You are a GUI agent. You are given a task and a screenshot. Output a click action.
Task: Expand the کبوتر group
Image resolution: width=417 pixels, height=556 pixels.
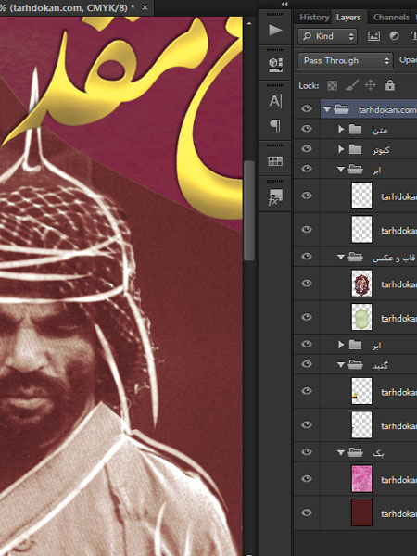(x=341, y=149)
